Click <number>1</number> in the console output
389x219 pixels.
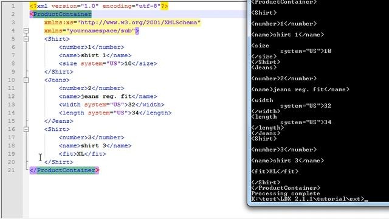pos(284,24)
